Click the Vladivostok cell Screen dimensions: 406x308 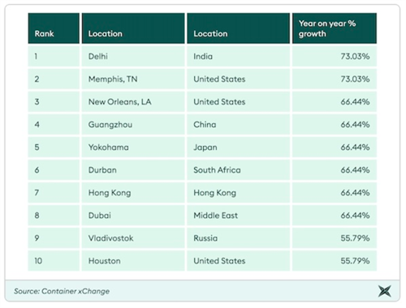(133, 237)
